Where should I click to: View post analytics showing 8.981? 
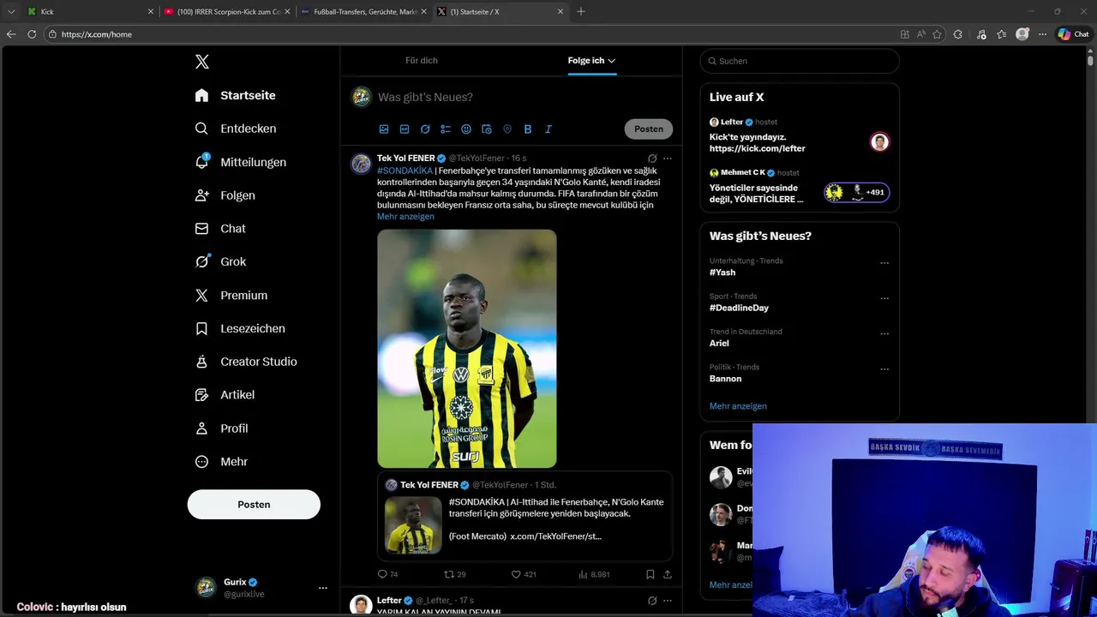(x=594, y=574)
